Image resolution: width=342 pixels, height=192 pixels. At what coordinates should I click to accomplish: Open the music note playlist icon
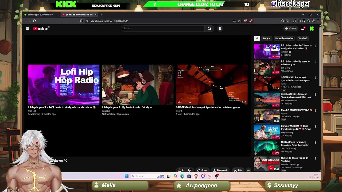(x=294, y=21)
